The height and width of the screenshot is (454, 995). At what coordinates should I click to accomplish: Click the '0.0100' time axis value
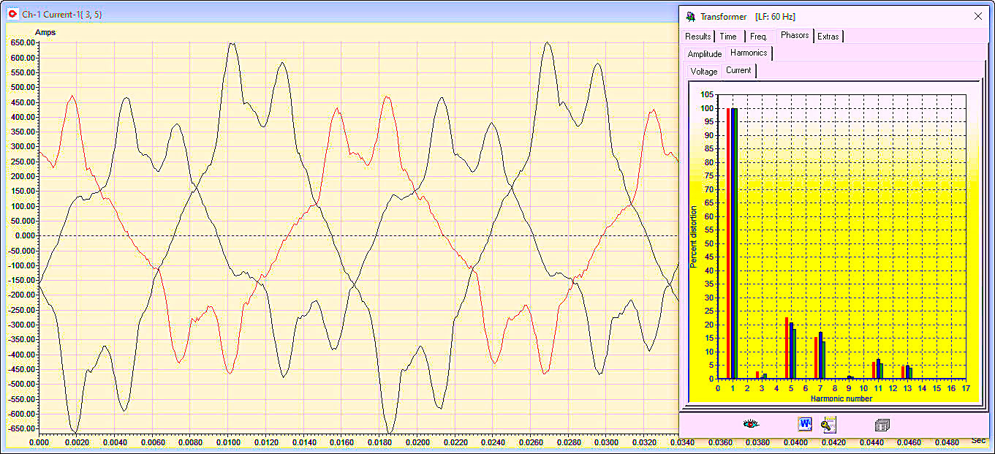click(229, 442)
